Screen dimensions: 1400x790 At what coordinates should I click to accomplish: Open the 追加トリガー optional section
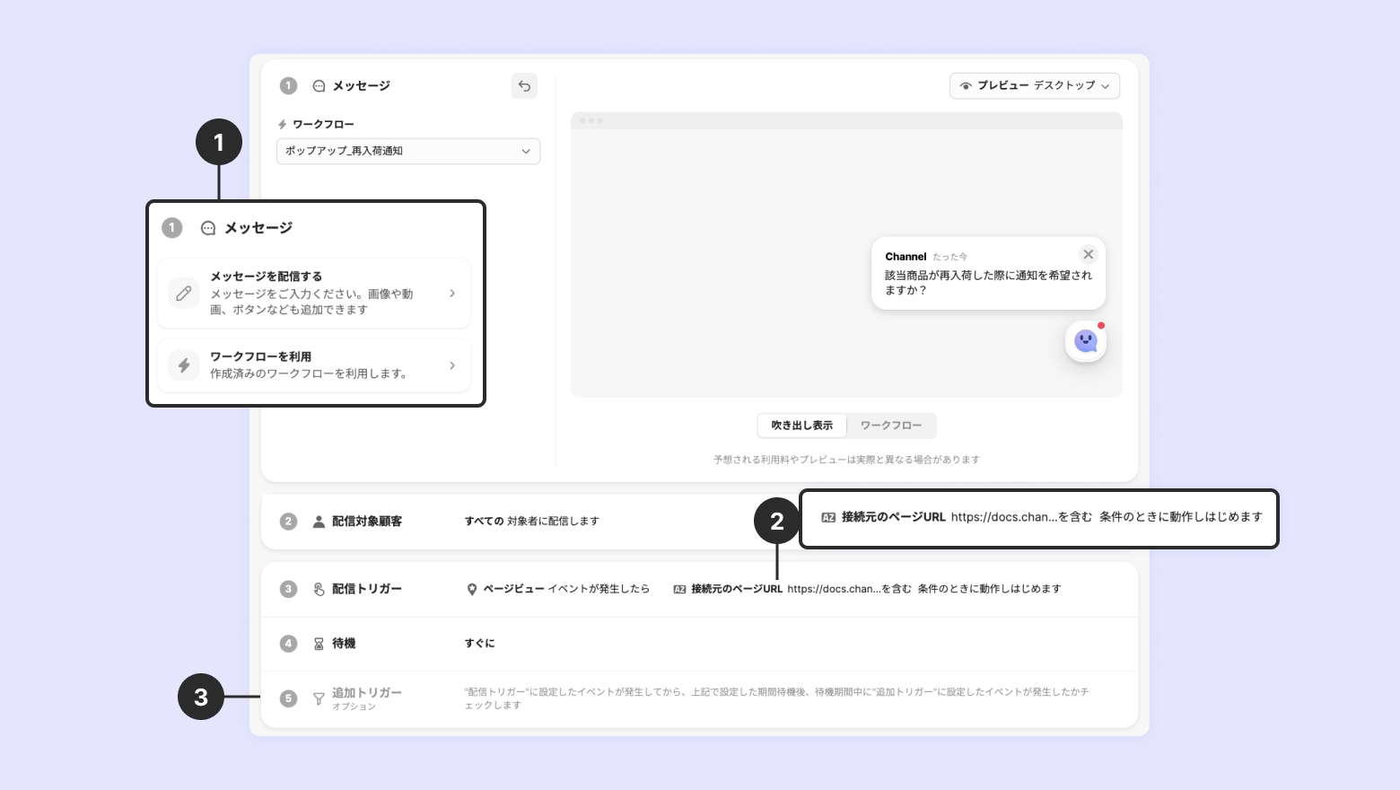700,698
